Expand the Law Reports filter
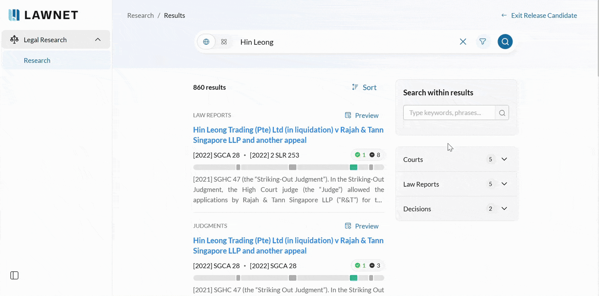Screen dimensions: 599x296 point(504,184)
